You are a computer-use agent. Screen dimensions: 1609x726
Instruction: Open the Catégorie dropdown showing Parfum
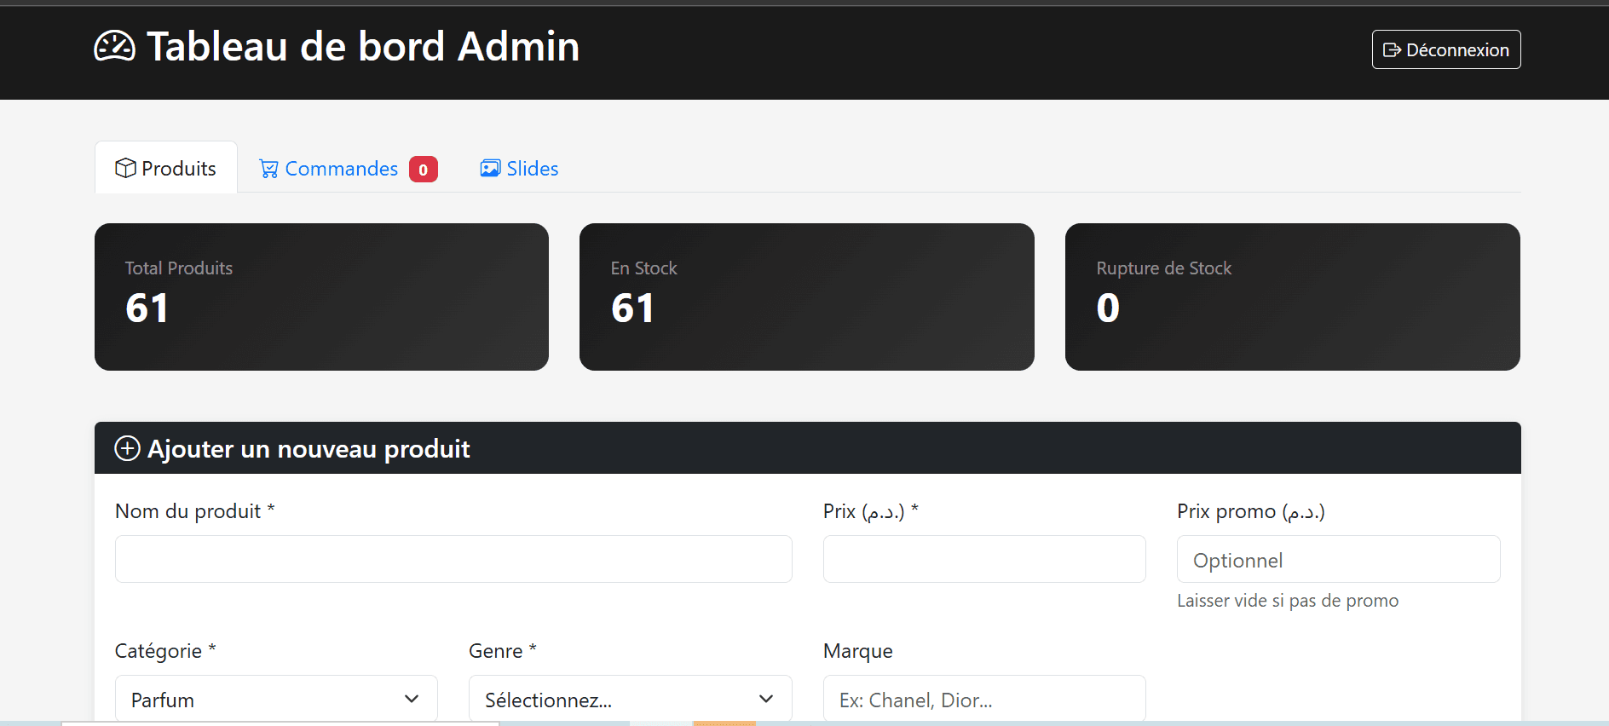tap(276, 699)
